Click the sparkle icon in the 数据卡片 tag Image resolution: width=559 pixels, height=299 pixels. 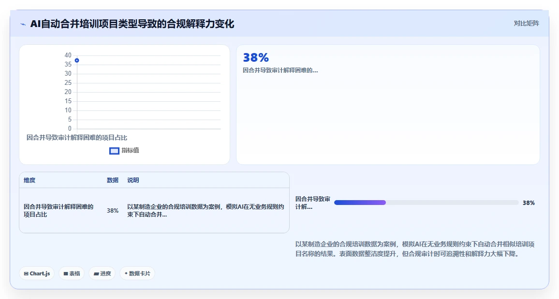126,273
